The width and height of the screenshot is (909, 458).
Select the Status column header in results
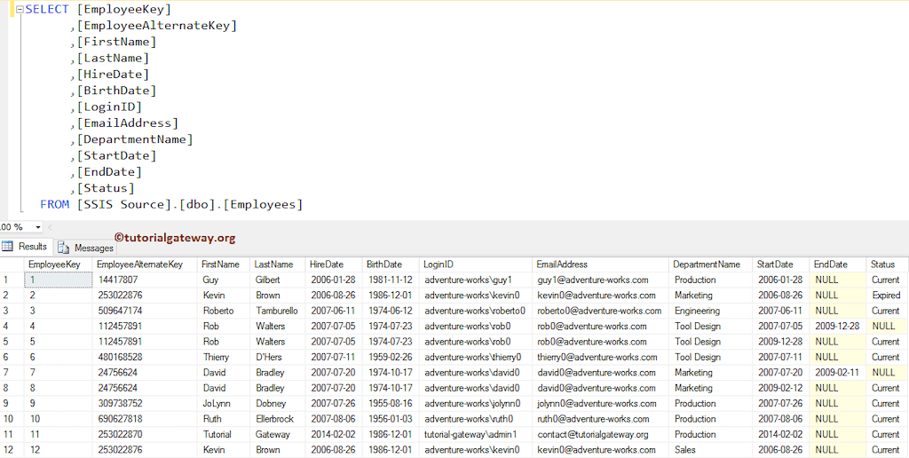pyautogui.click(x=888, y=265)
